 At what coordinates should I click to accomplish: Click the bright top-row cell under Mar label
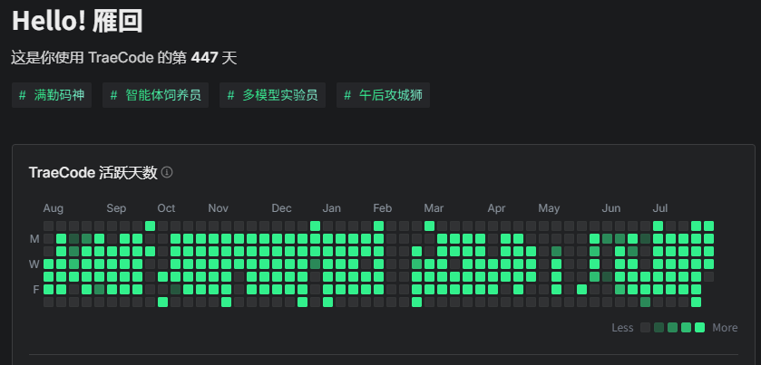pos(429,226)
